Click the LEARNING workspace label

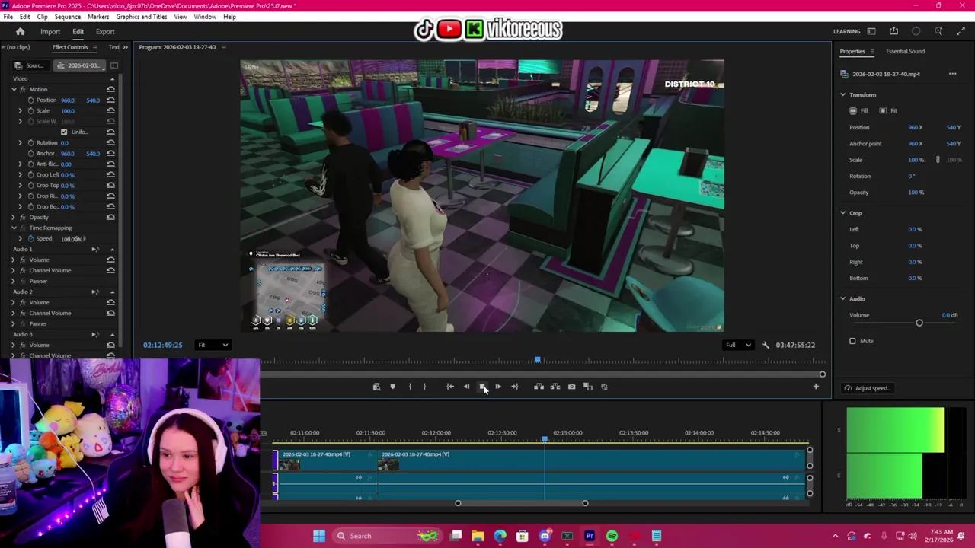click(x=846, y=31)
